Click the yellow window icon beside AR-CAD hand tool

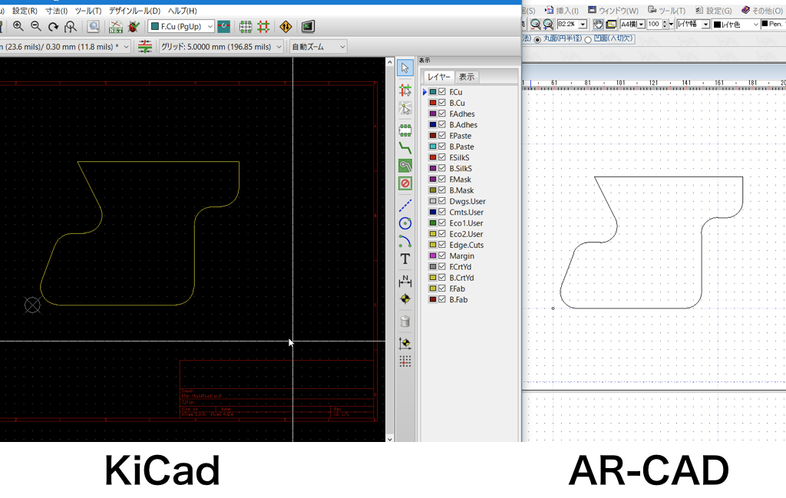[611, 24]
